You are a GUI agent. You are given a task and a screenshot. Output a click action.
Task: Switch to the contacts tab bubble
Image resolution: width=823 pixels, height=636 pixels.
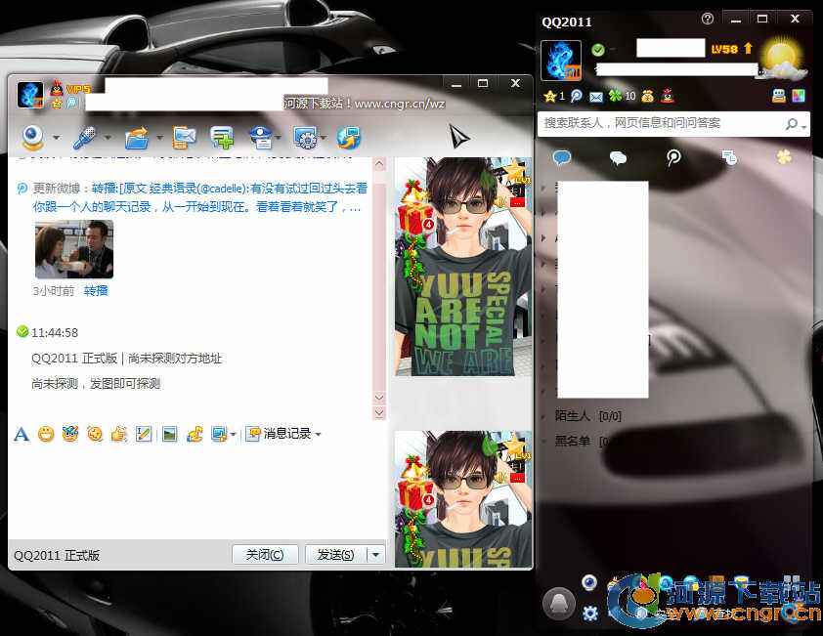click(562, 157)
